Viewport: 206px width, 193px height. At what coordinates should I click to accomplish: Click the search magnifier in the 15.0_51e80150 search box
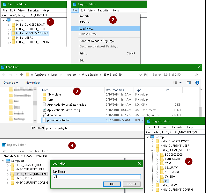pyautogui.click(x=197, y=75)
